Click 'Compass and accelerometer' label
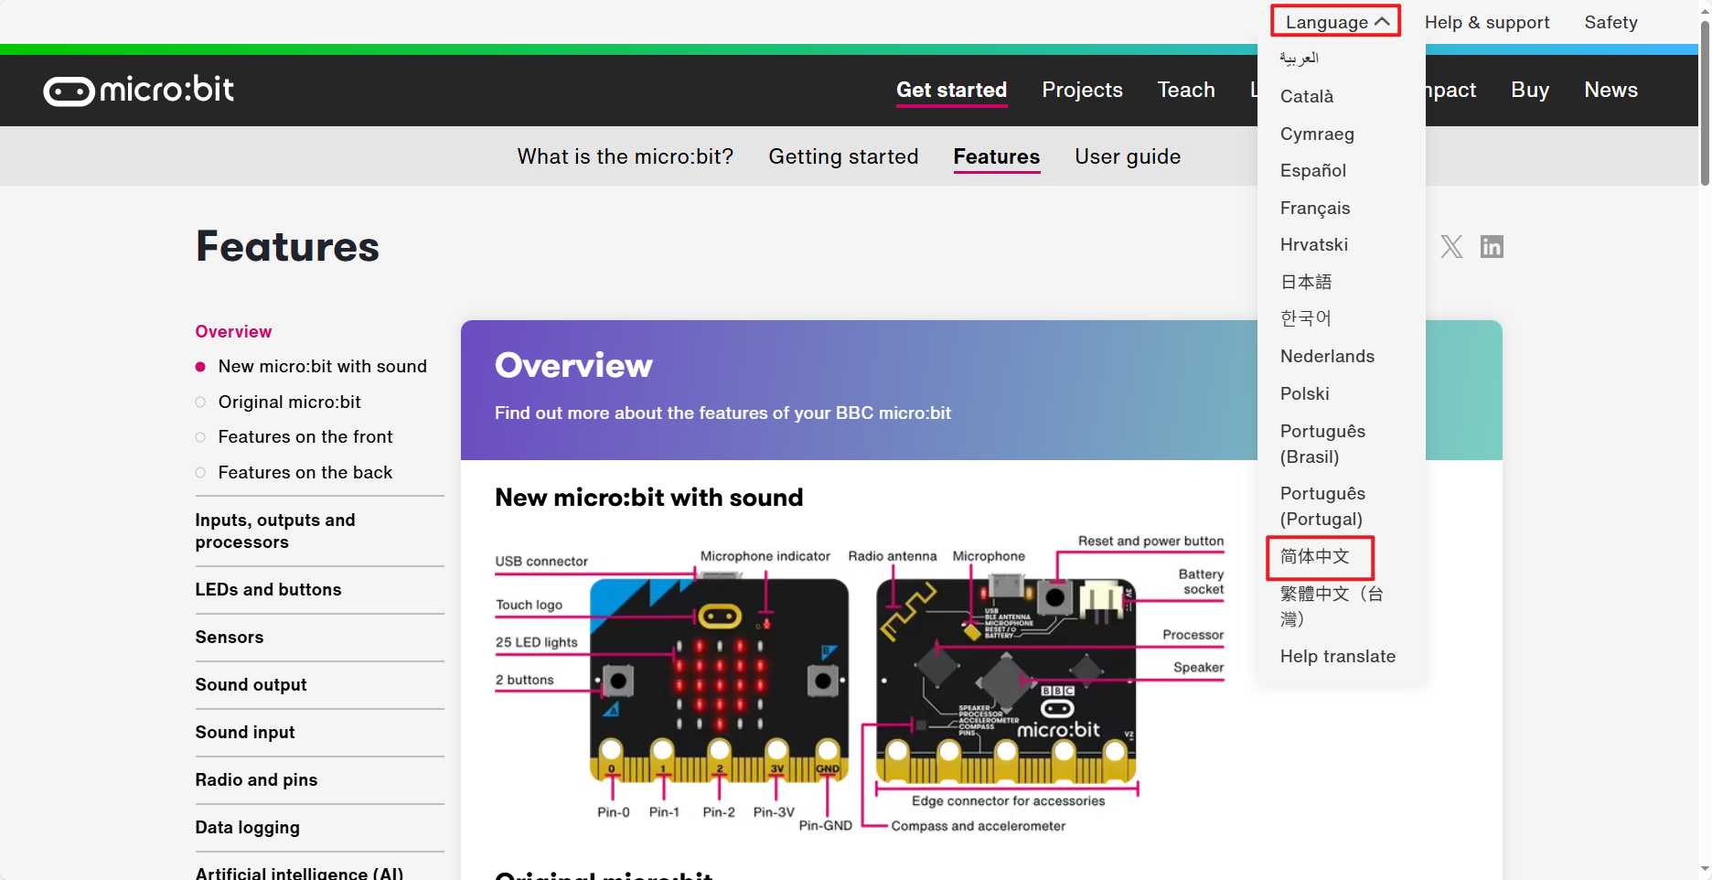Image resolution: width=1712 pixels, height=880 pixels. 978,826
